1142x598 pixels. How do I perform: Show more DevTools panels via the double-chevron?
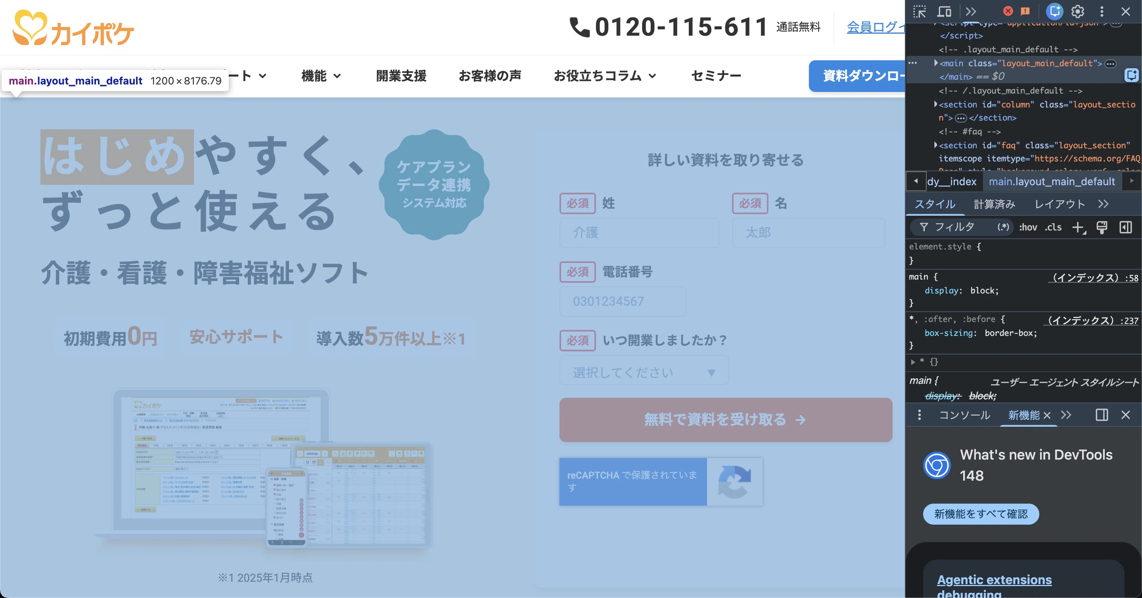(971, 11)
